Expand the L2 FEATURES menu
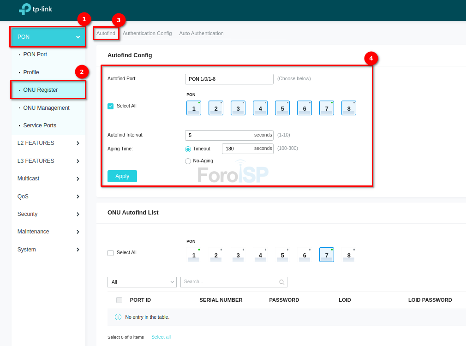Image resolution: width=466 pixels, height=346 pixels. click(x=48, y=143)
